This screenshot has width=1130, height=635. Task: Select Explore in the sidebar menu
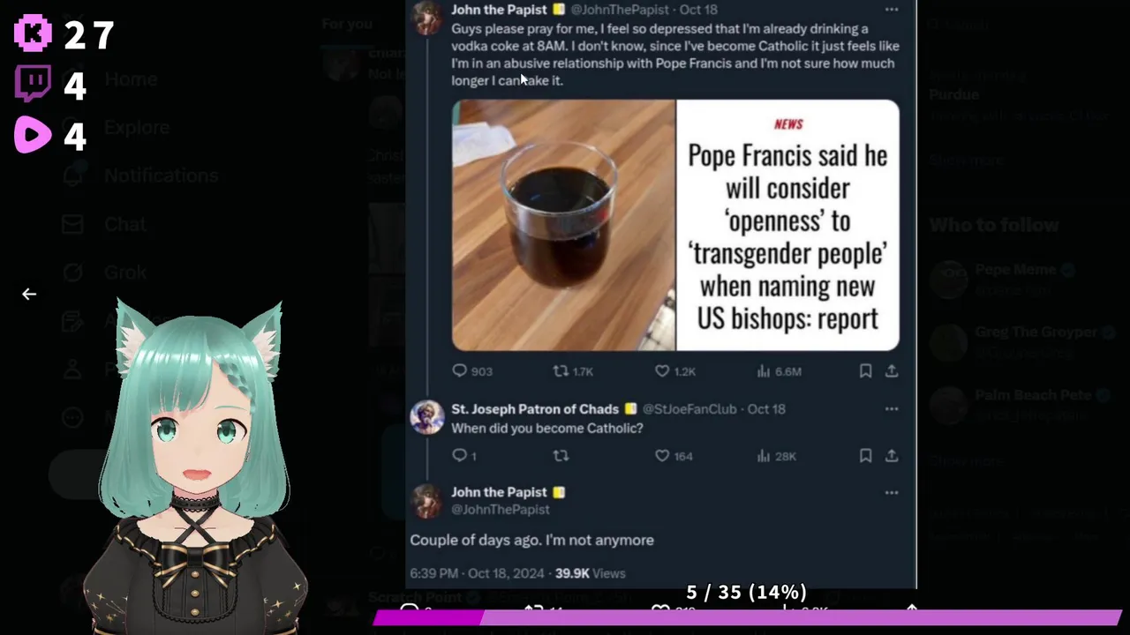click(x=137, y=128)
